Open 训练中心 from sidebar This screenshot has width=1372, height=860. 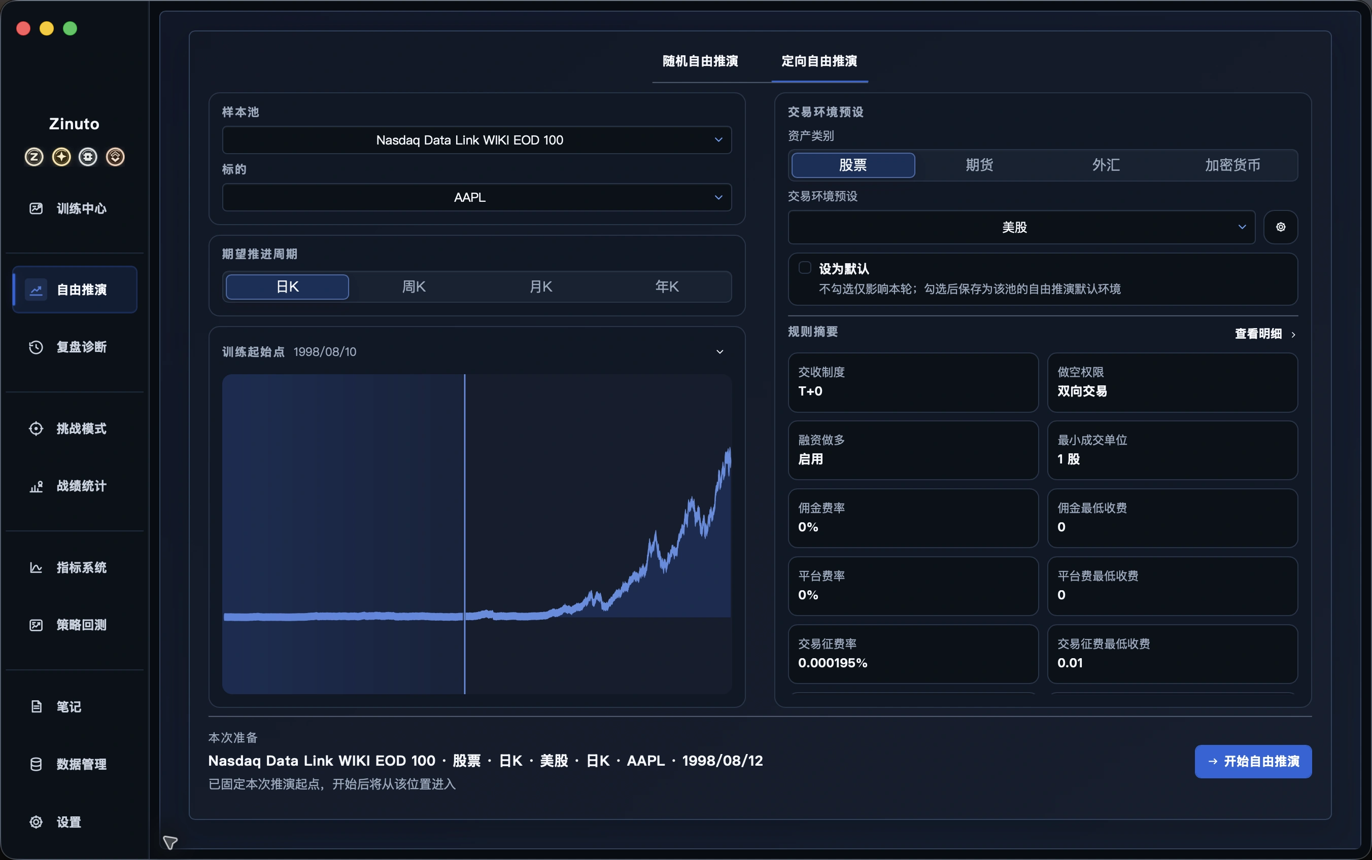pyautogui.click(x=75, y=208)
